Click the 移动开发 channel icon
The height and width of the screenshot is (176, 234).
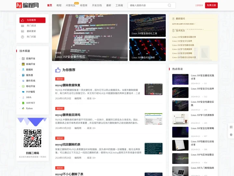click(x=23, y=86)
